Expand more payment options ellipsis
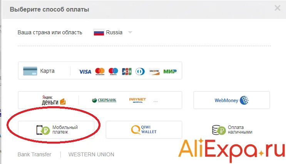 [156, 102]
